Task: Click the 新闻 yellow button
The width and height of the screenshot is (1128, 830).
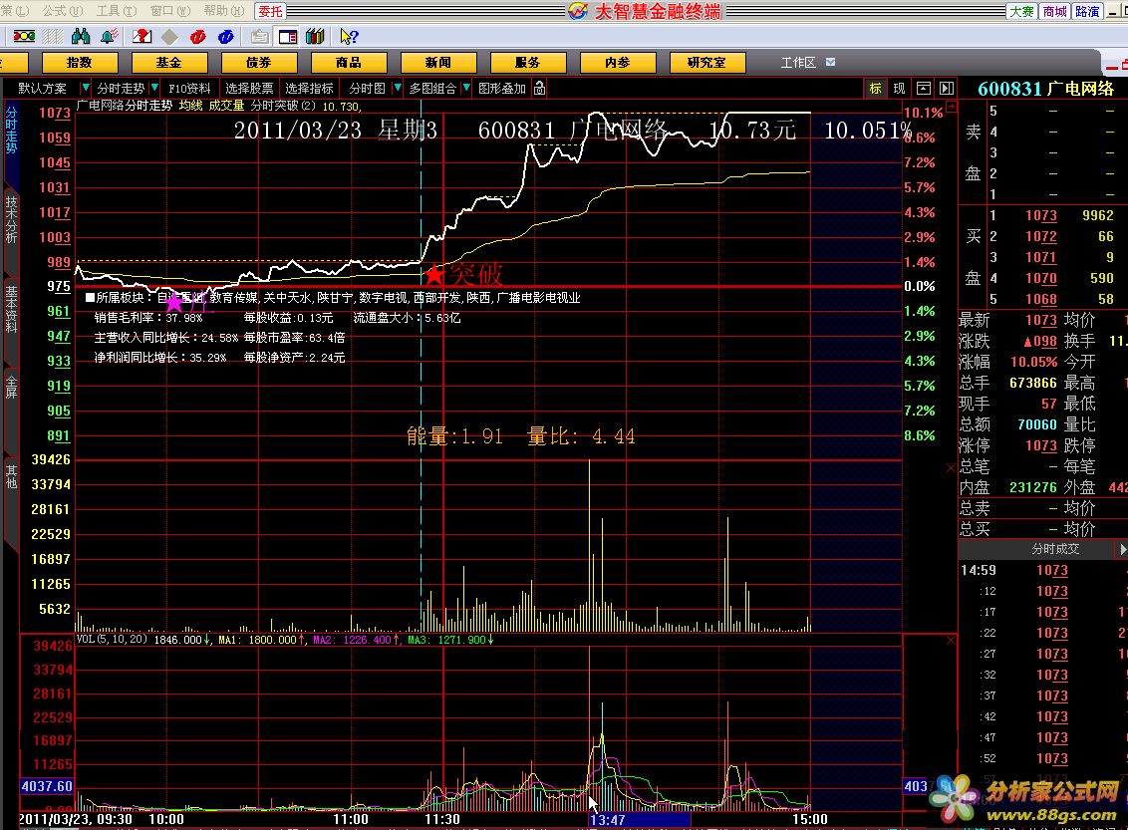Action: [x=437, y=63]
